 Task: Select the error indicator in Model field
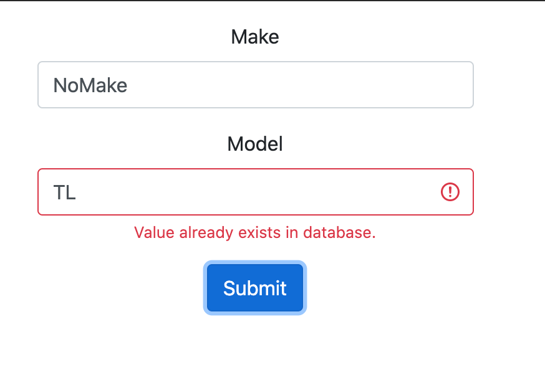click(450, 192)
